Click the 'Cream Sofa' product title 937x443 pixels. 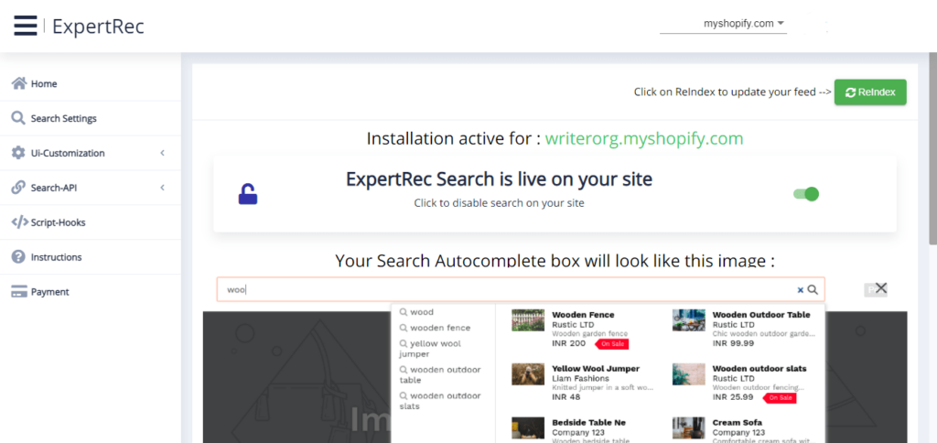coord(738,423)
